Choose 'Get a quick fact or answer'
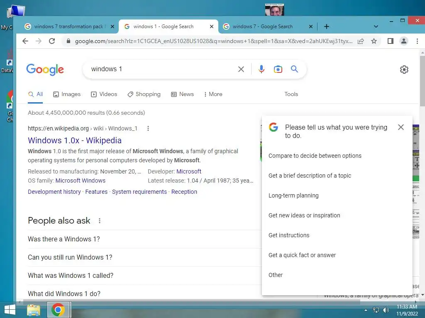 [x=302, y=255]
